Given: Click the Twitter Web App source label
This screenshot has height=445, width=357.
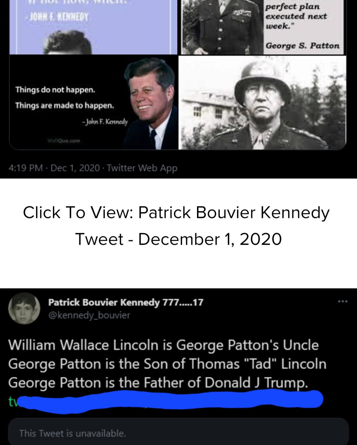Looking at the screenshot, I should [142, 168].
